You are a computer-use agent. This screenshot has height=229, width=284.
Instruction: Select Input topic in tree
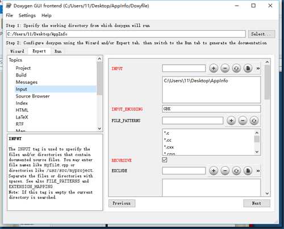(56, 89)
